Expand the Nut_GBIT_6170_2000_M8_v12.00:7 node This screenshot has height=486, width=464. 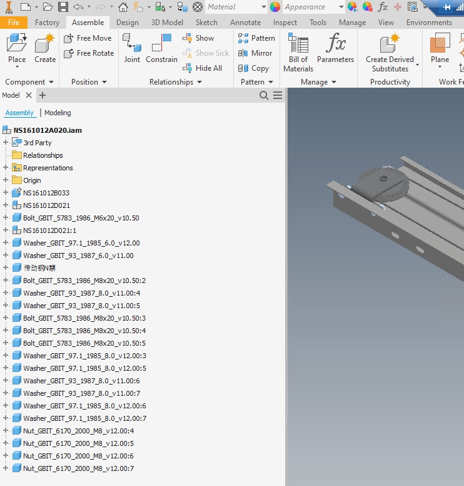coord(5,468)
